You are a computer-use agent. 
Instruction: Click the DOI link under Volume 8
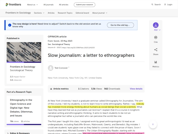click(x=78, y=48)
